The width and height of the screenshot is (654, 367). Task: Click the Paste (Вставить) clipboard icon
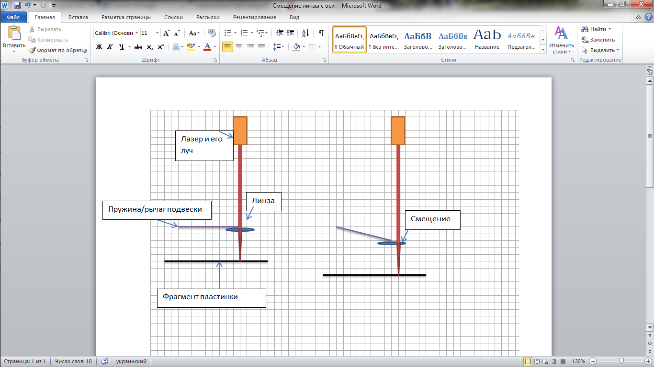click(x=14, y=33)
